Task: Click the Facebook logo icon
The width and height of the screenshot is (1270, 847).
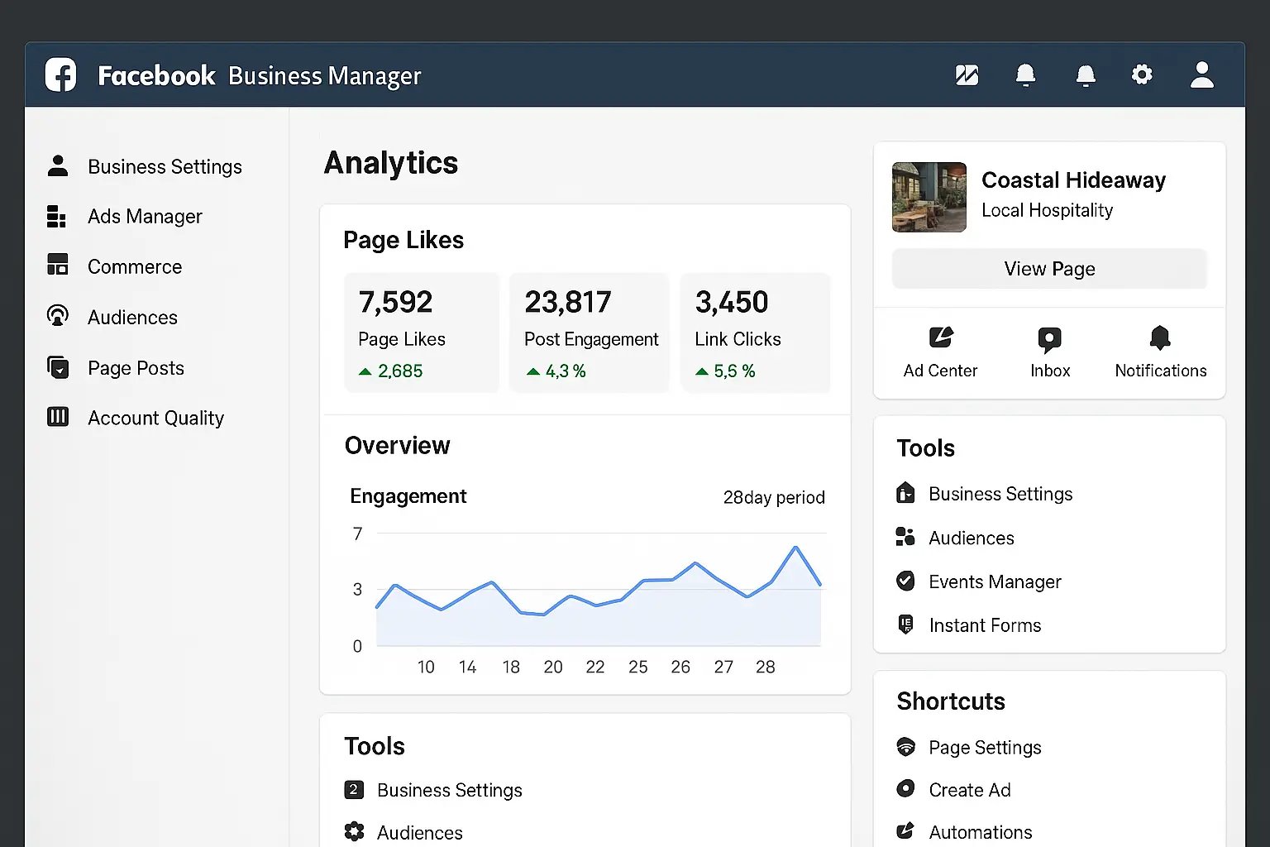Action: 60,74
